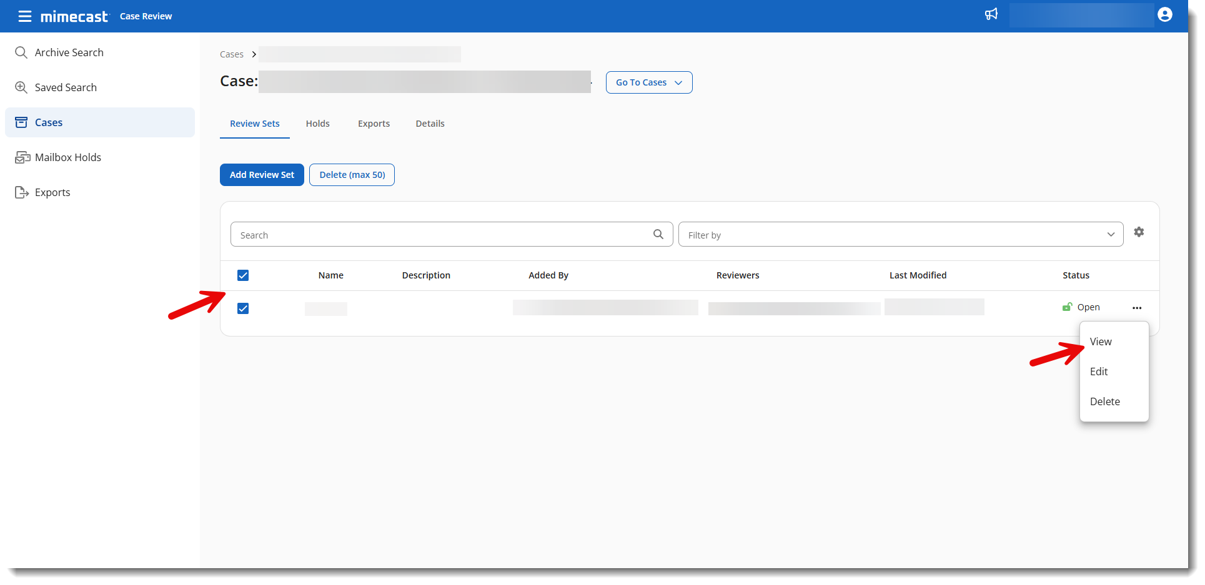
Task: Go to Mailbox Holds in the sidebar
Action: (67, 157)
